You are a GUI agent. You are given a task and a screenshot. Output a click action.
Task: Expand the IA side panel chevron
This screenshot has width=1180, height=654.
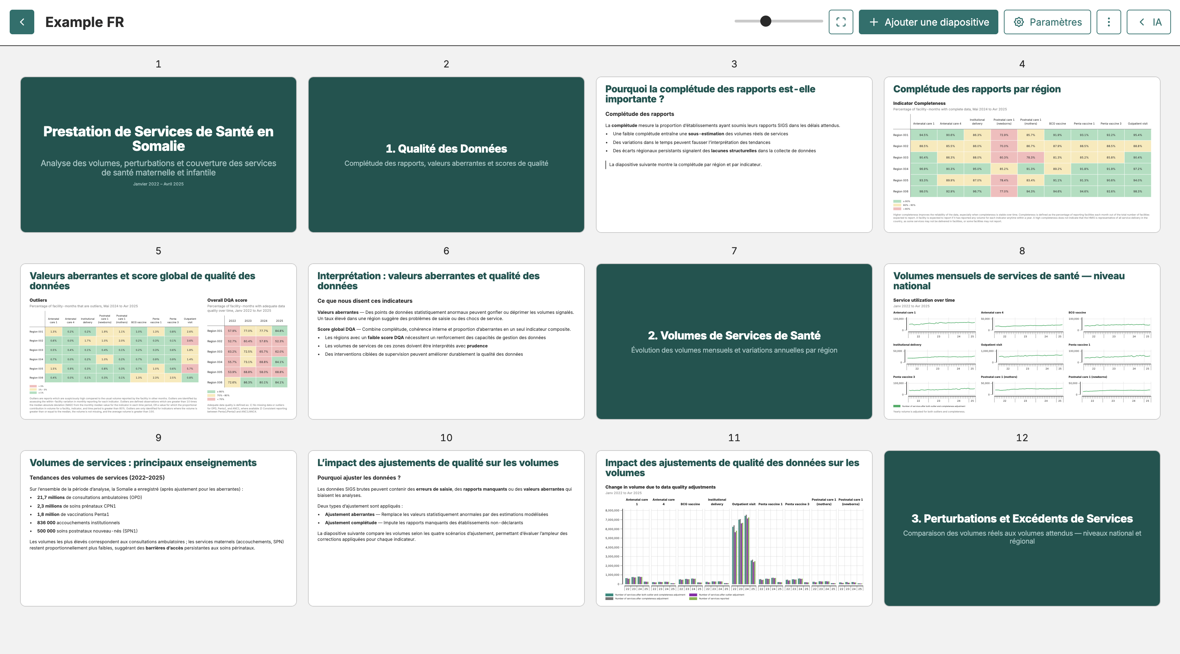(x=1142, y=22)
